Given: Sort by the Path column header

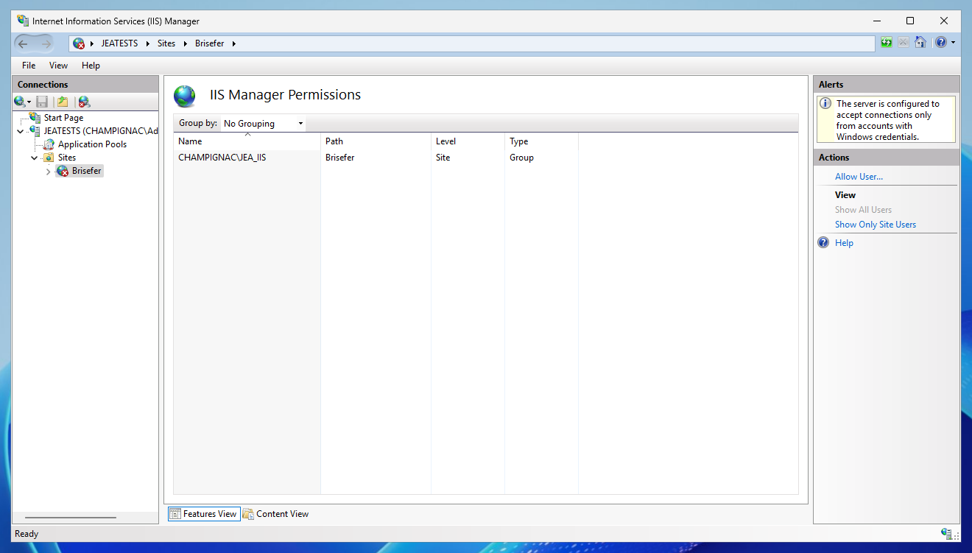Looking at the screenshot, I should pyautogui.click(x=376, y=141).
